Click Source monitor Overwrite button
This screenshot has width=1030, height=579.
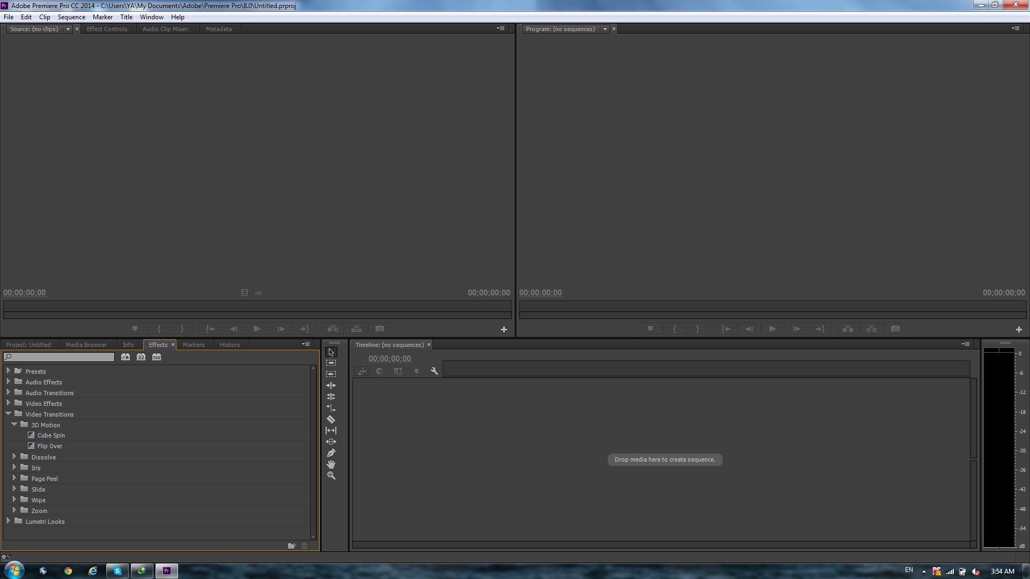[x=356, y=329]
